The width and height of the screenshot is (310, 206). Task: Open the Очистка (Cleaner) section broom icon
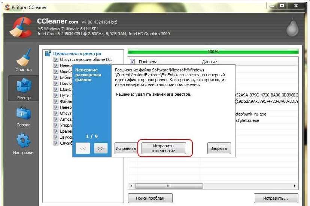pyautogui.click(x=23, y=58)
